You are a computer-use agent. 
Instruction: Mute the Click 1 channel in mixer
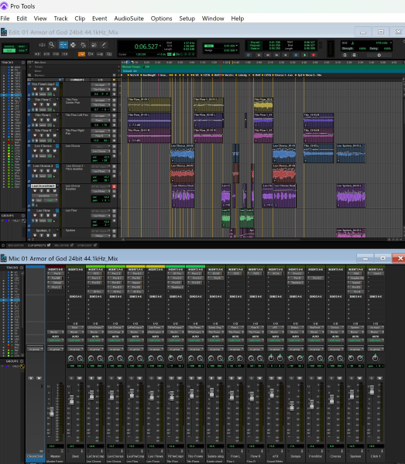379,378
